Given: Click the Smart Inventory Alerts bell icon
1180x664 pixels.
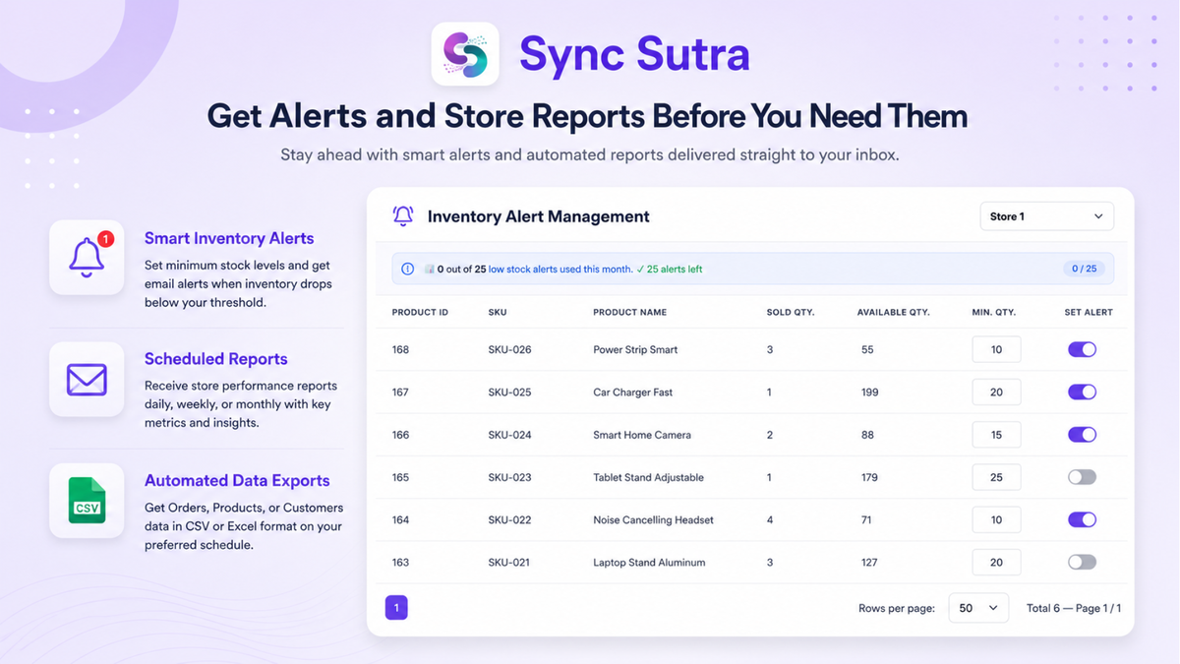Looking at the screenshot, I should pyautogui.click(x=87, y=257).
